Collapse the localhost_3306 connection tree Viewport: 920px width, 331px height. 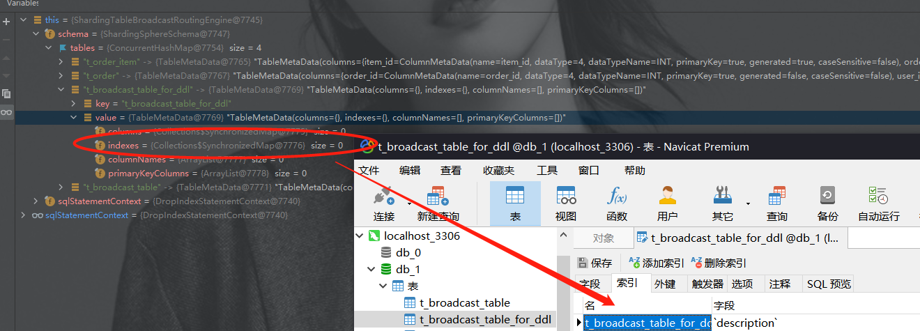coord(360,236)
